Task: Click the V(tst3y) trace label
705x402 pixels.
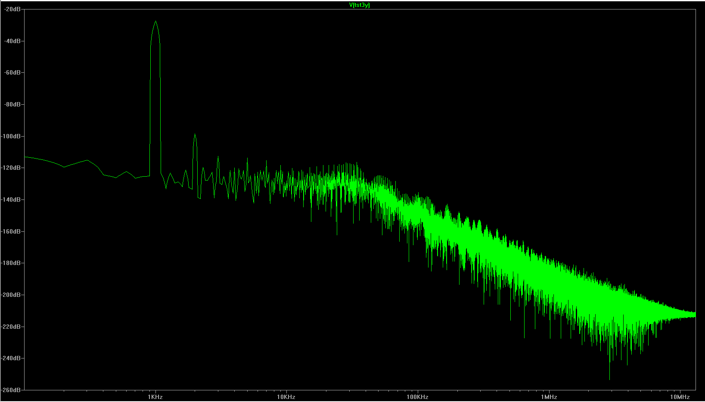Action: click(359, 5)
